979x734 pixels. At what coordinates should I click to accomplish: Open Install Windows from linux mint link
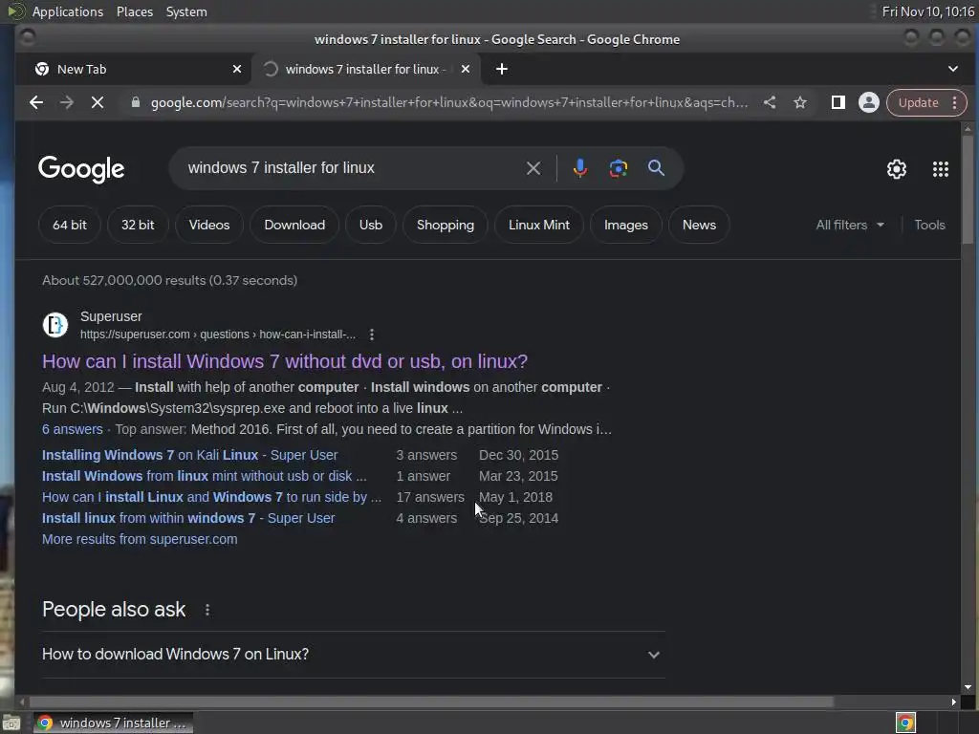pyautogui.click(x=205, y=476)
